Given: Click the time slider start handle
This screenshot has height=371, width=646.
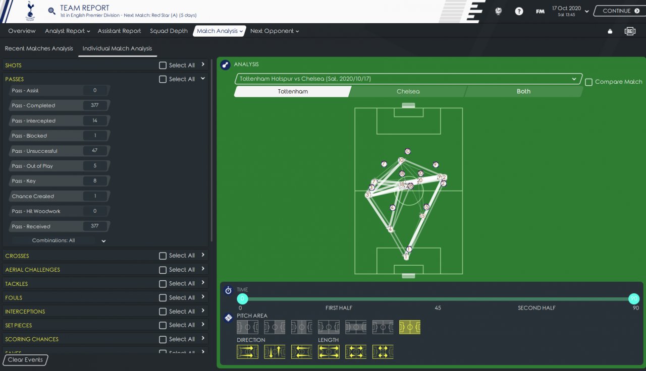Looking at the screenshot, I should tap(242, 299).
